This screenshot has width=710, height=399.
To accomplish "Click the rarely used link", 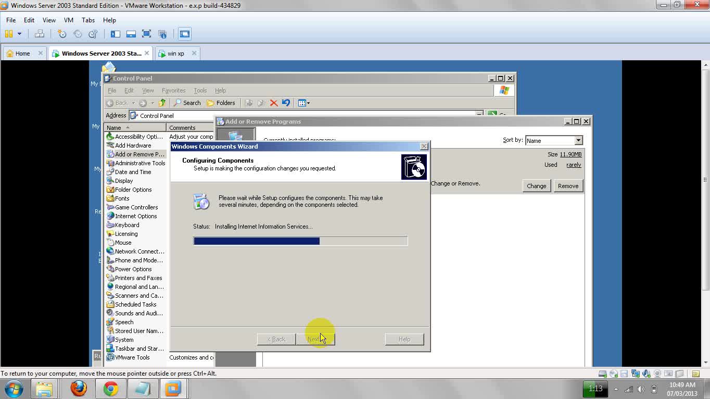I will click(x=574, y=165).
